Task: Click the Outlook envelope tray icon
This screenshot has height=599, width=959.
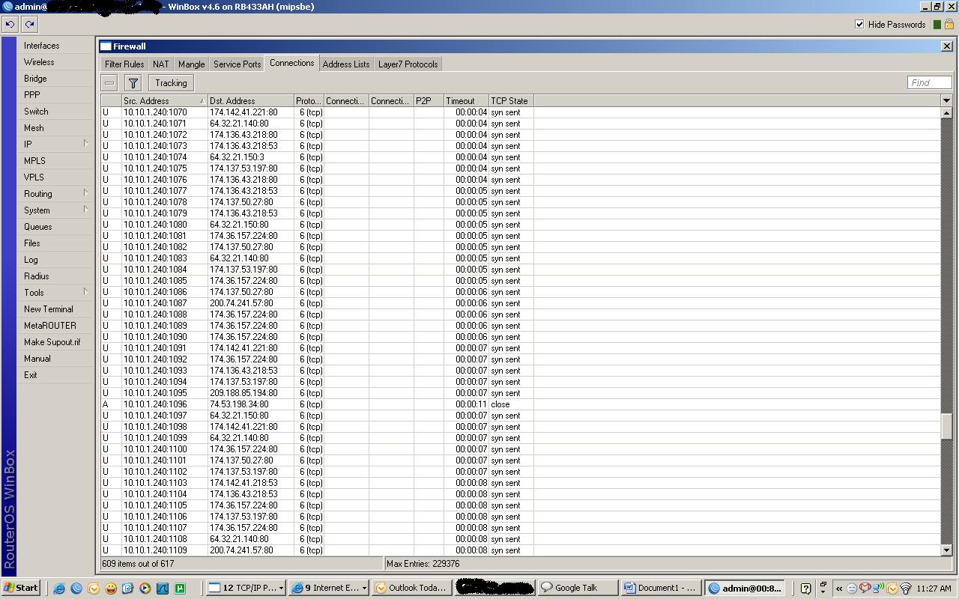Action: (892, 589)
